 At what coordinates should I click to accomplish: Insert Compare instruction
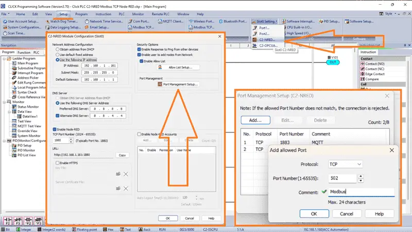(x=369, y=79)
